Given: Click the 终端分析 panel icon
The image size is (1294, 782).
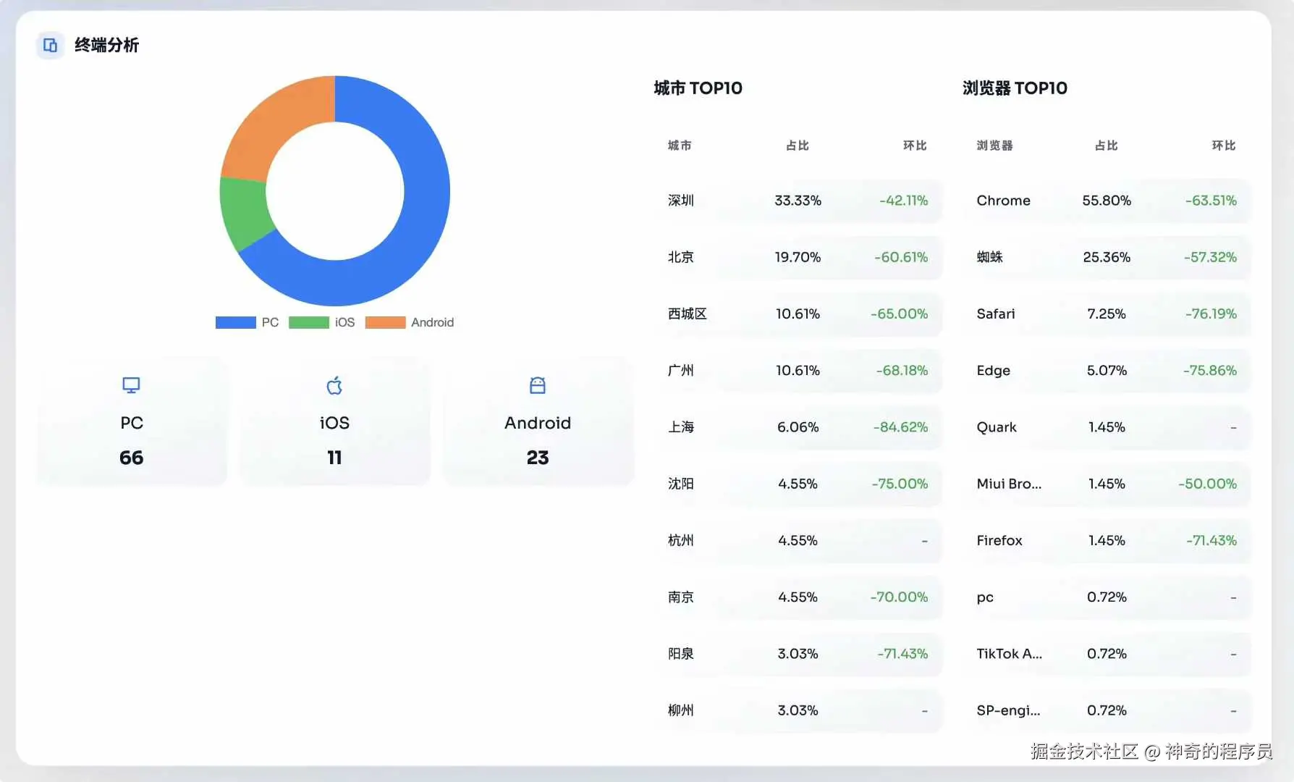Looking at the screenshot, I should click(49, 45).
